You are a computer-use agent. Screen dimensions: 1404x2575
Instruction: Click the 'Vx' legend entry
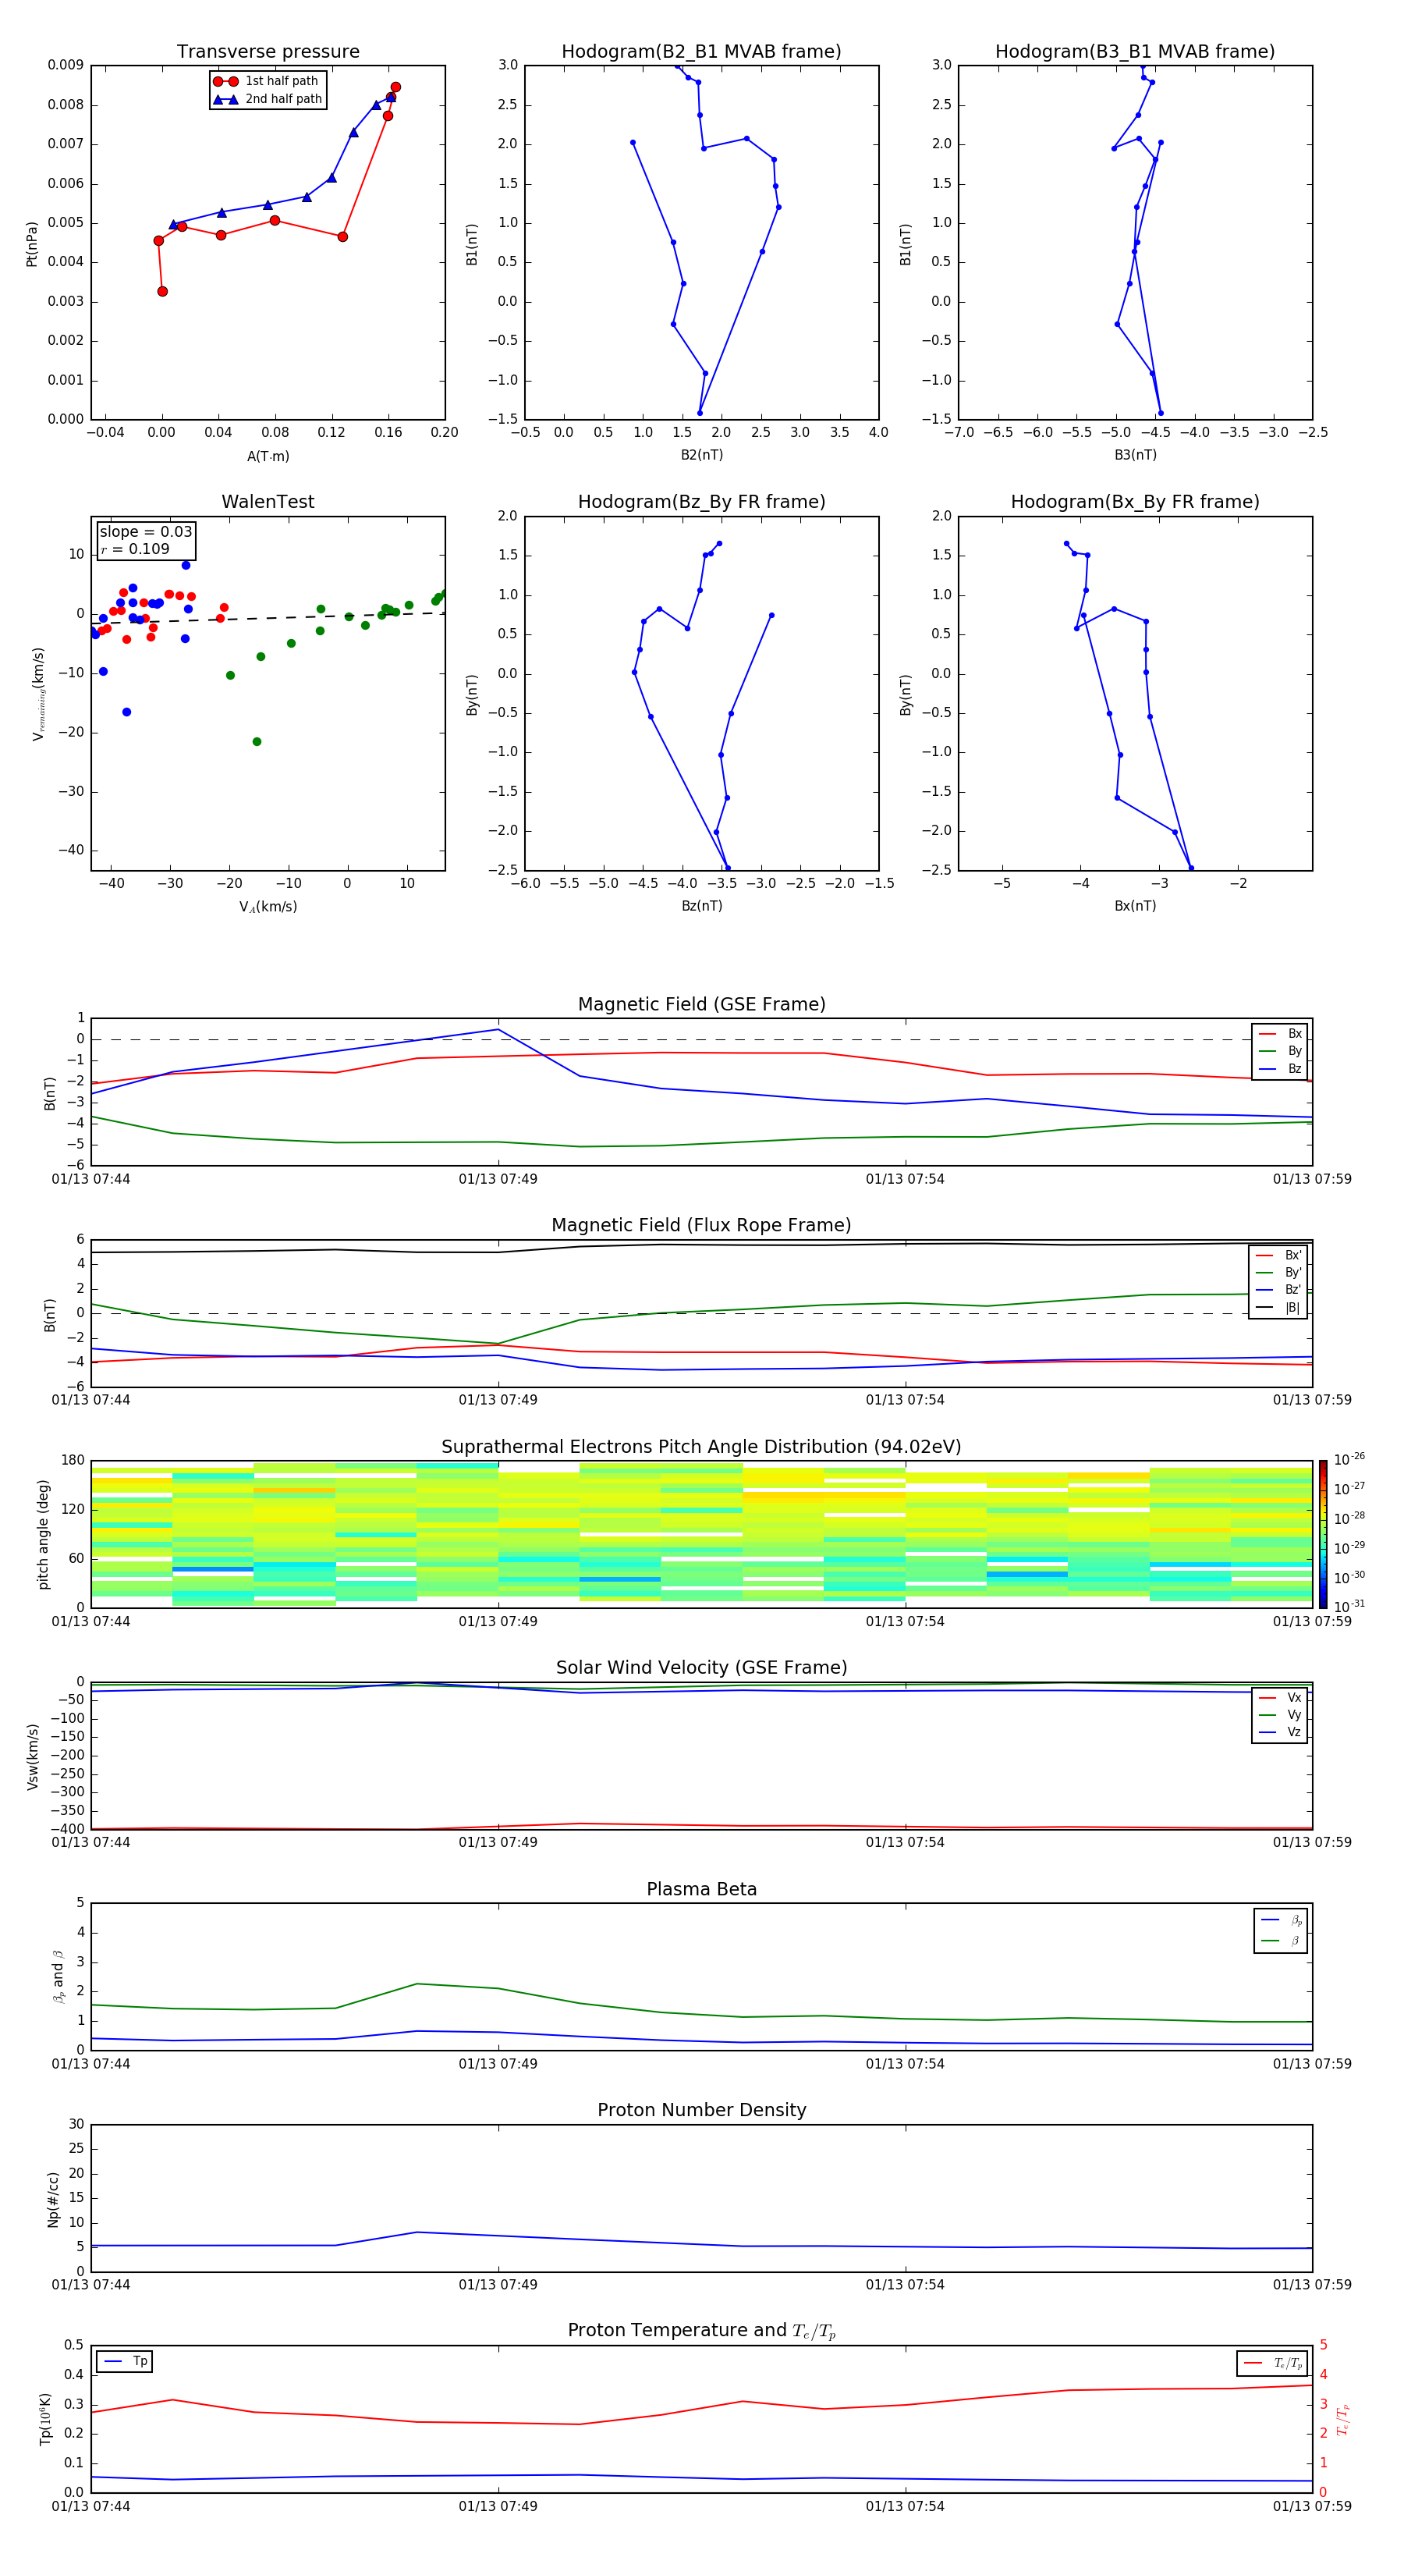point(1280,1697)
